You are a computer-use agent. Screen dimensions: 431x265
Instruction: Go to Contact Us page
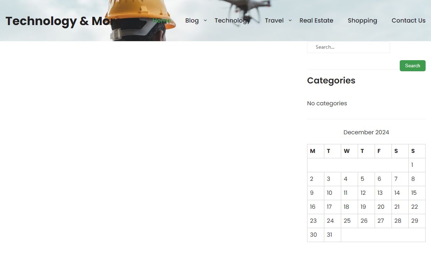[408, 20]
